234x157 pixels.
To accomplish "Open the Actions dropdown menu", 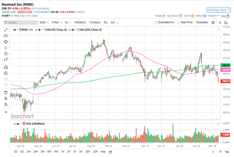I will 214,16.
